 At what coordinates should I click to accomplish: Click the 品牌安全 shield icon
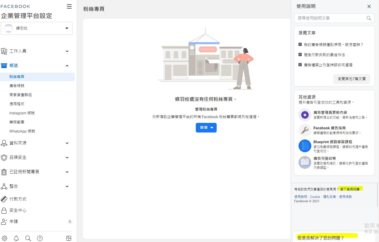4,157
